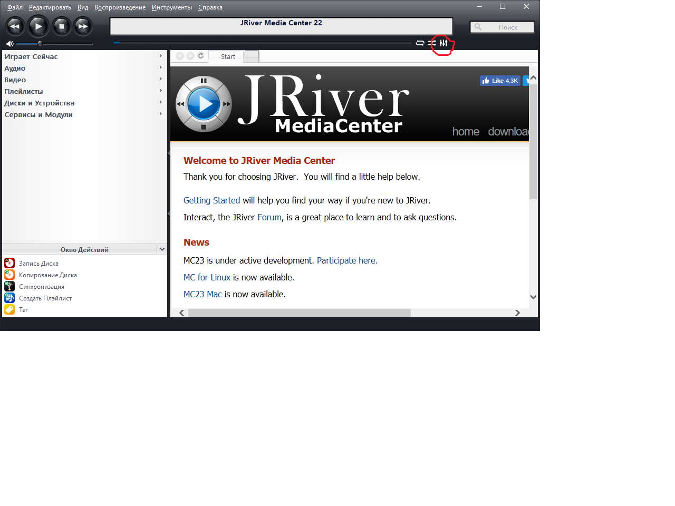Click the vertical scrollbar thumb
This screenshot has height=506, width=675.
533,141
